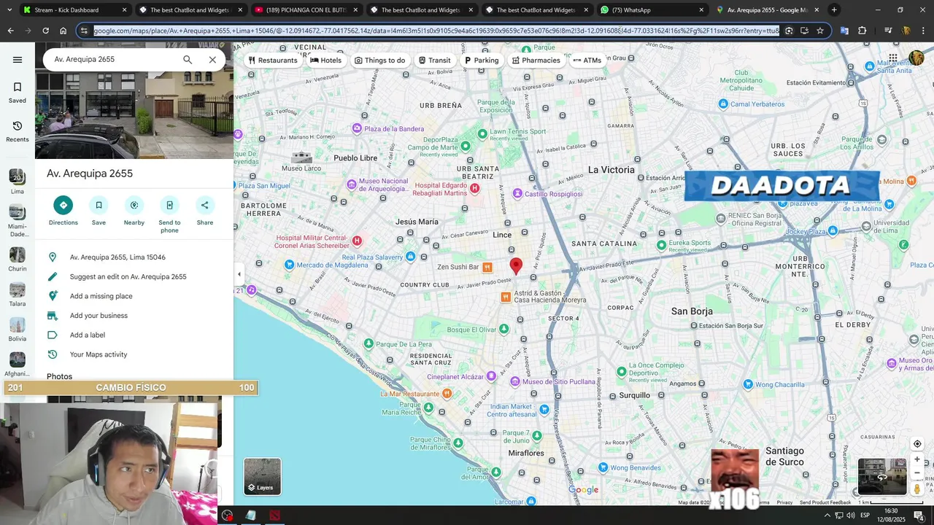Viewport: 934px width, 525px height.
Task: Open a new browser tab
Action: pyautogui.click(x=834, y=10)
